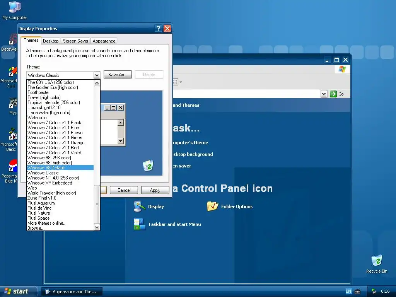Click Appearance and Themes taskbar button
The width and height of the screenshot is (396, 297).
click(x=72, y=292)
